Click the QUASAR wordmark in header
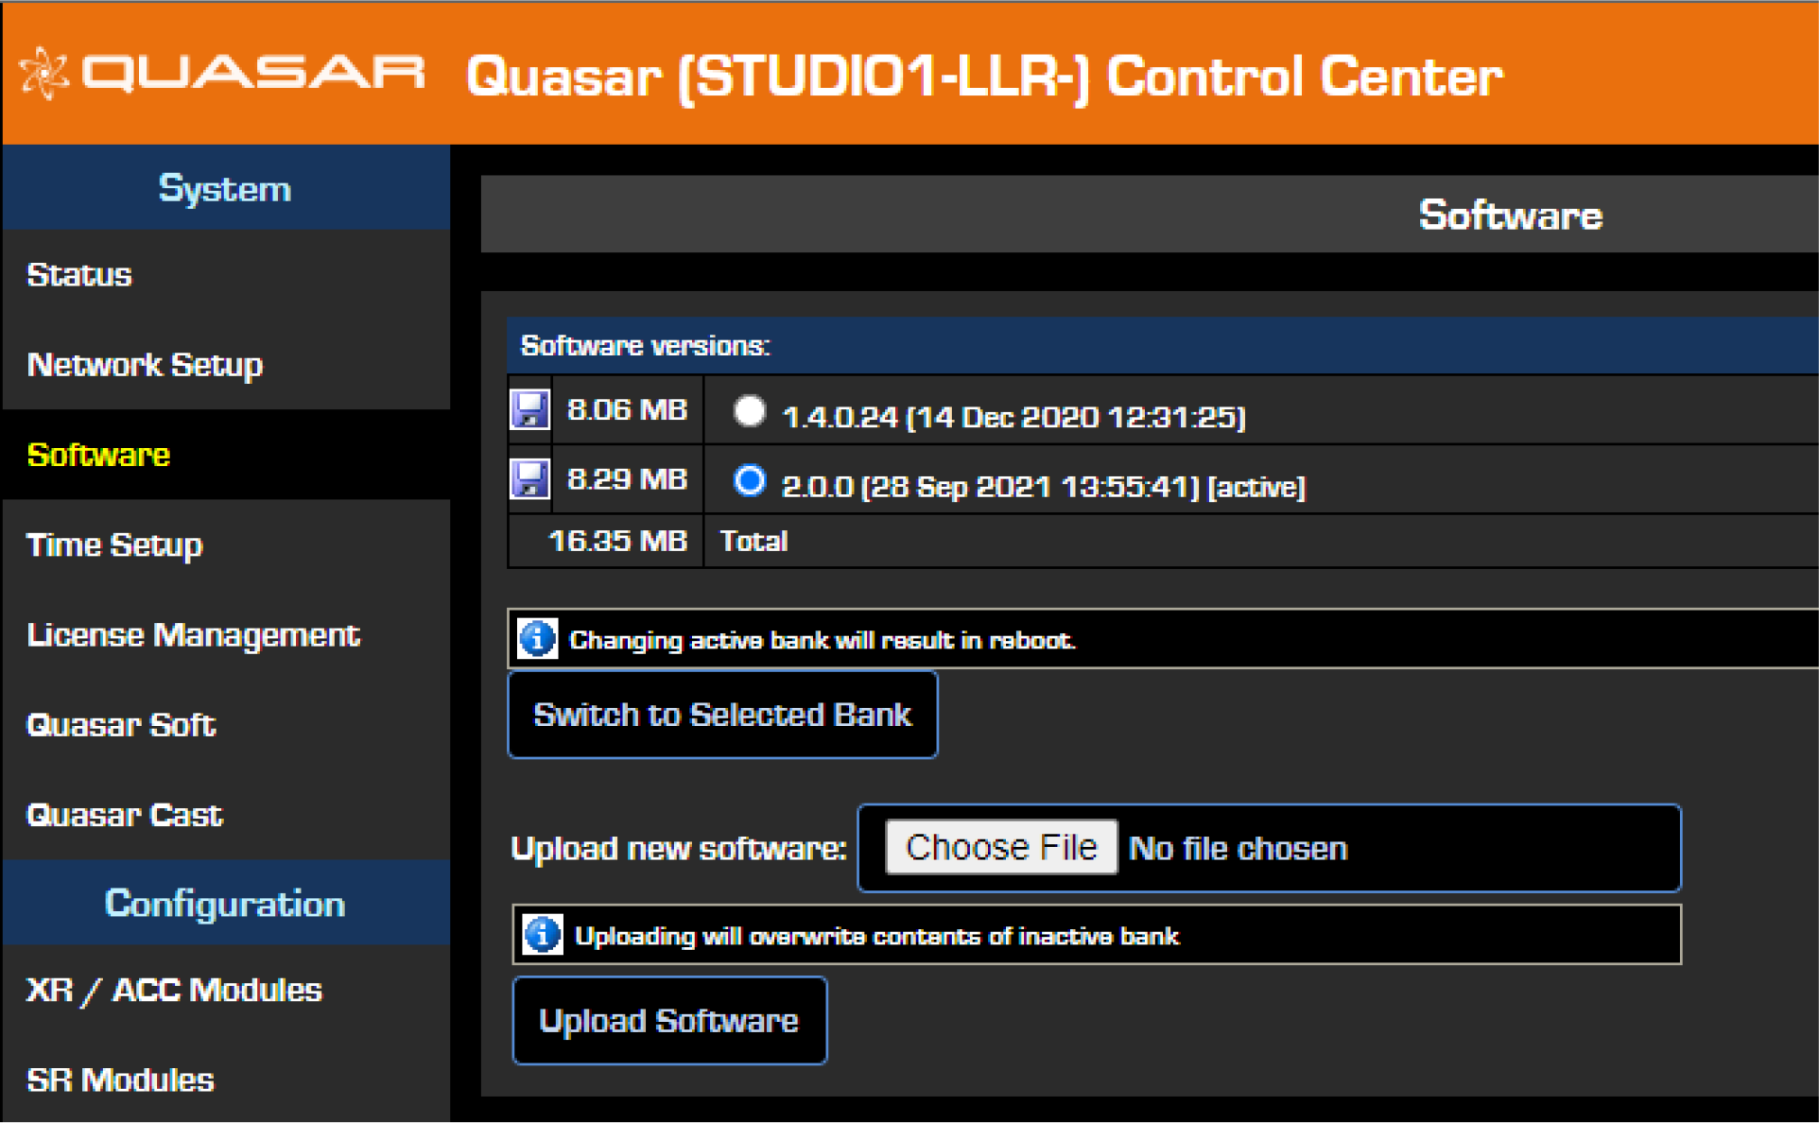Viewport: 1819px width, 1123px height. point(253,73)
